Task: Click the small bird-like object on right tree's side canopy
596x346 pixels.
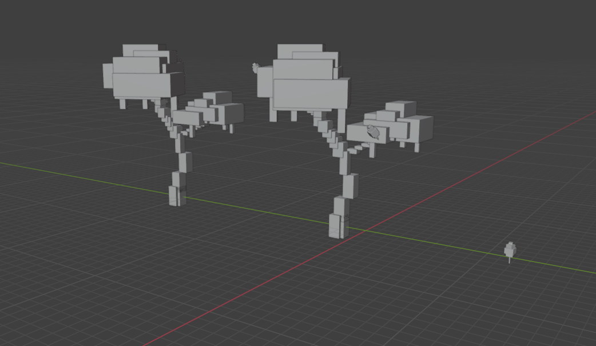Action: coord(374,132)
